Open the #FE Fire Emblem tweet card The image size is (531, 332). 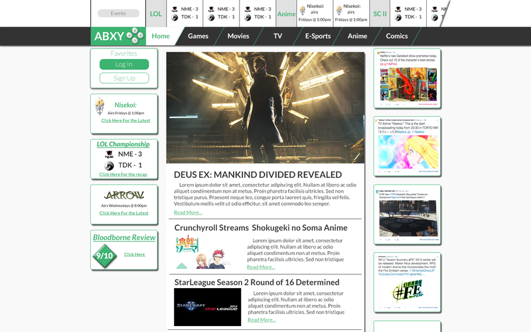(407, 283)
